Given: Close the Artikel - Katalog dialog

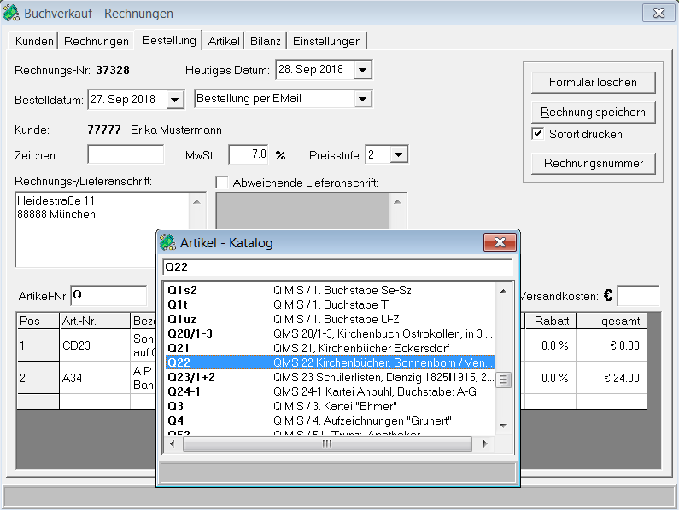Looking at the screenshot, I should 499,243.
